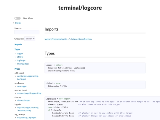Jump to Procs section in sidebar
The image size is (160, 120).
coord(17,69)
